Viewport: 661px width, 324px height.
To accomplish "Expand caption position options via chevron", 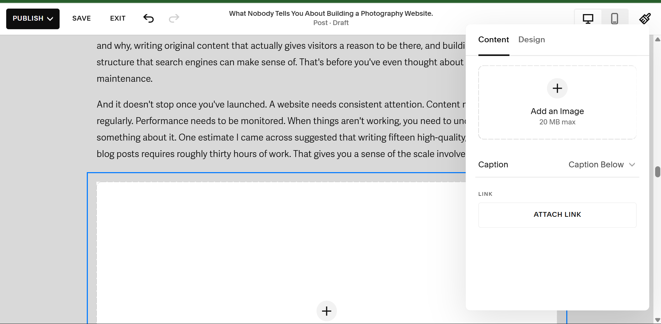I will tap(632, 165).
